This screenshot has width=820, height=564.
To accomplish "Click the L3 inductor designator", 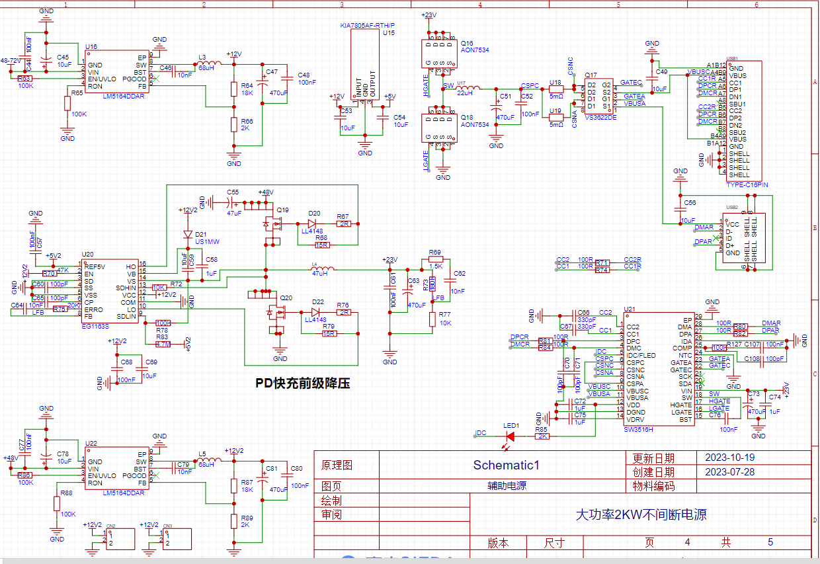I will 202,56.
